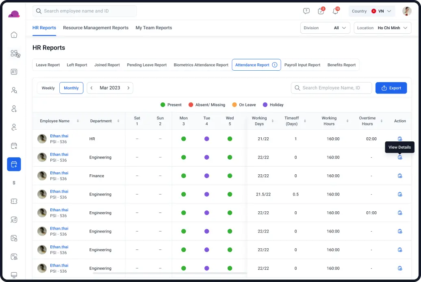Open the Pending Leave Report tab
421x282 pixels.
[147, 65]
